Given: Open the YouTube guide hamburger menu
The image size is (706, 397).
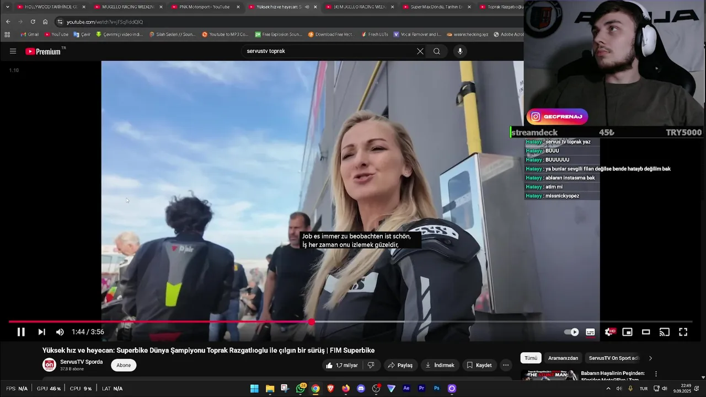Looking at the screenshot, I should coord(13,51).
